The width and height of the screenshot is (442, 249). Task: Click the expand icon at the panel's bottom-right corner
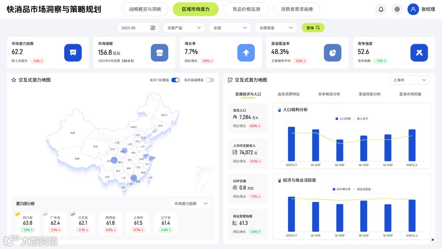[x=433, y=240]
